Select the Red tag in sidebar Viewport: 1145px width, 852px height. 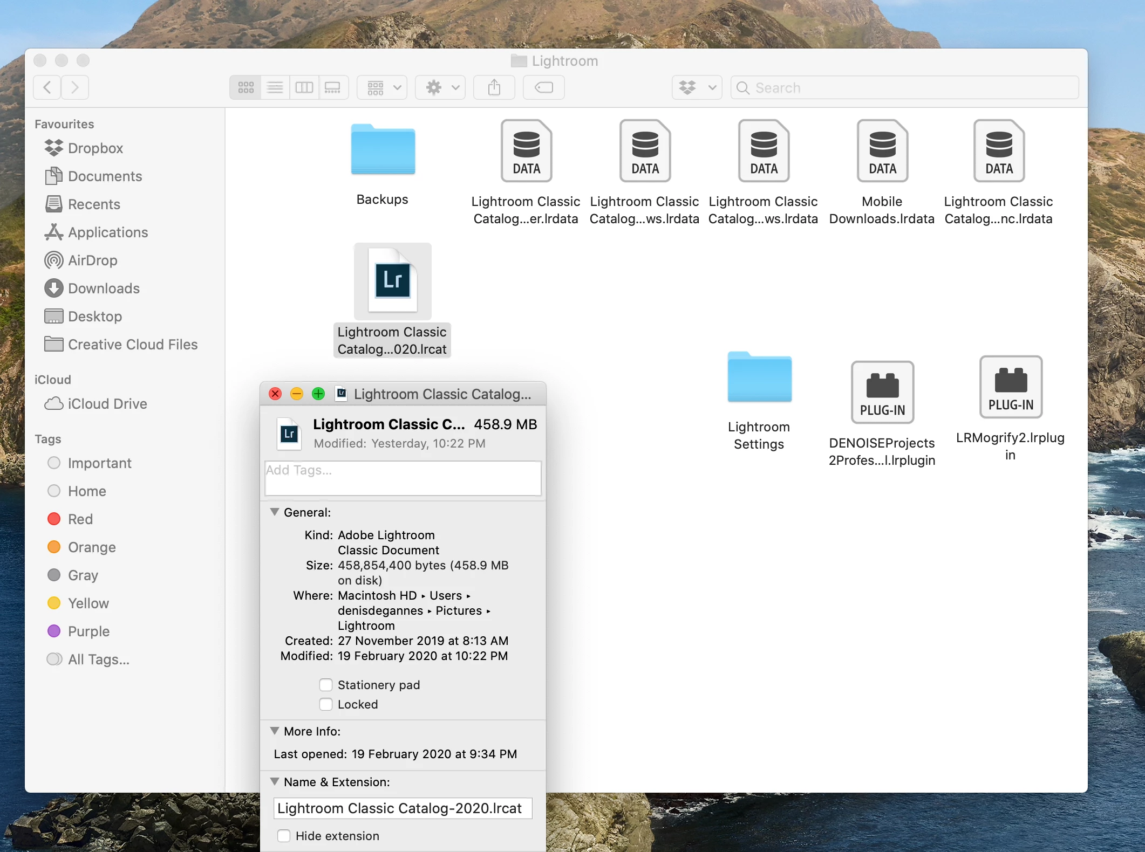80,519
